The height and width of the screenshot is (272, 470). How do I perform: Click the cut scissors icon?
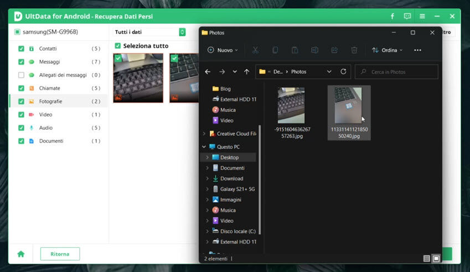(x=255, y=50)
